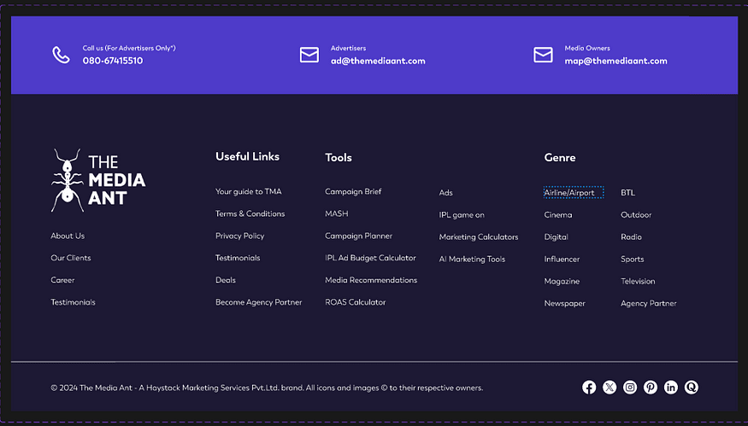This screenshot has height=426, width=748.
Task: Click the Genre heading
Action: [560, 157]
